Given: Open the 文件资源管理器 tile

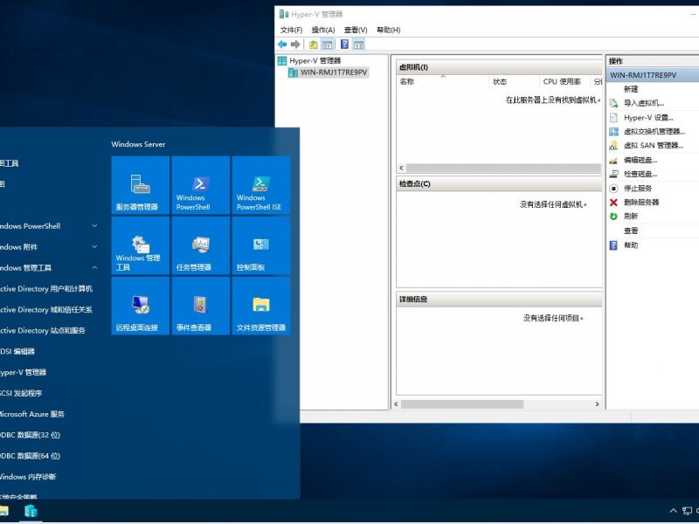Looking at the screenshot, I should [261, 306].
